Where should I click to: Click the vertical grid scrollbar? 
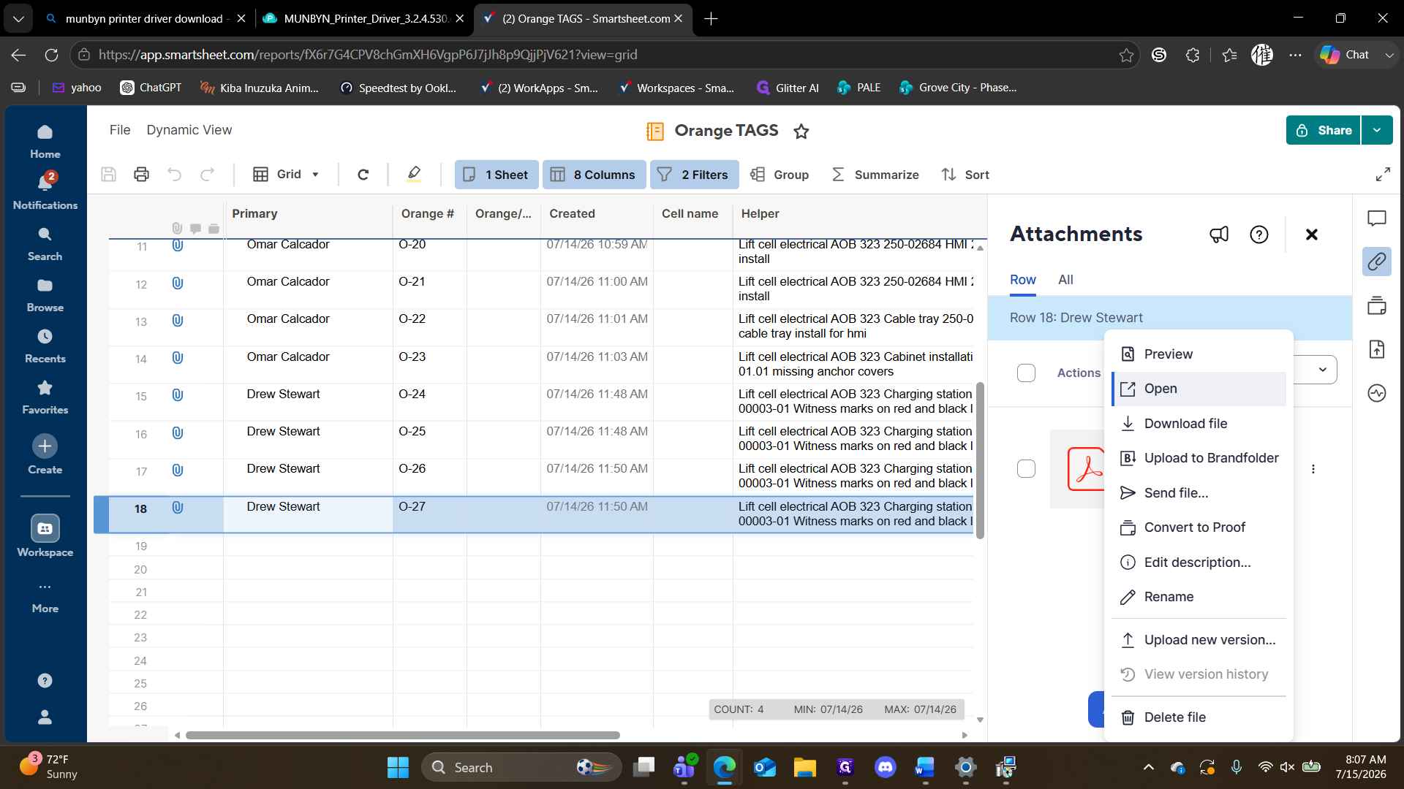click(x=980, y=460)
